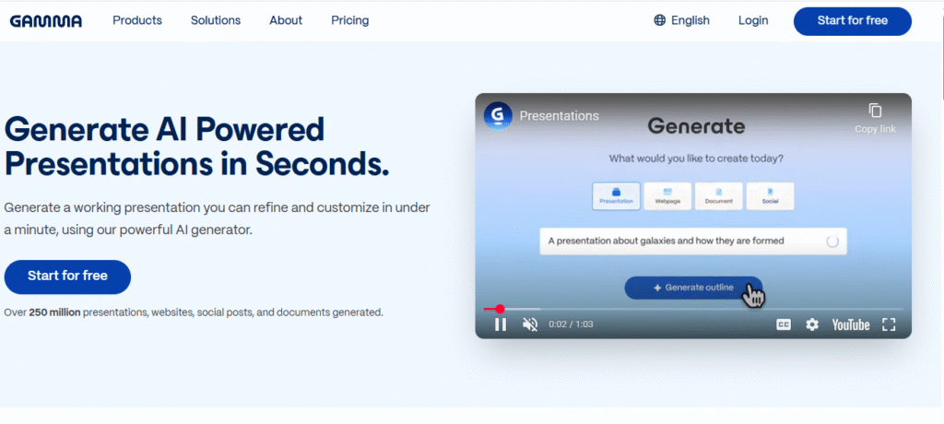Switch the video to fullscreen

(889, 324)
